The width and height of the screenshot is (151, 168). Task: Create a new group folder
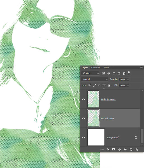(x=125, y=149)
